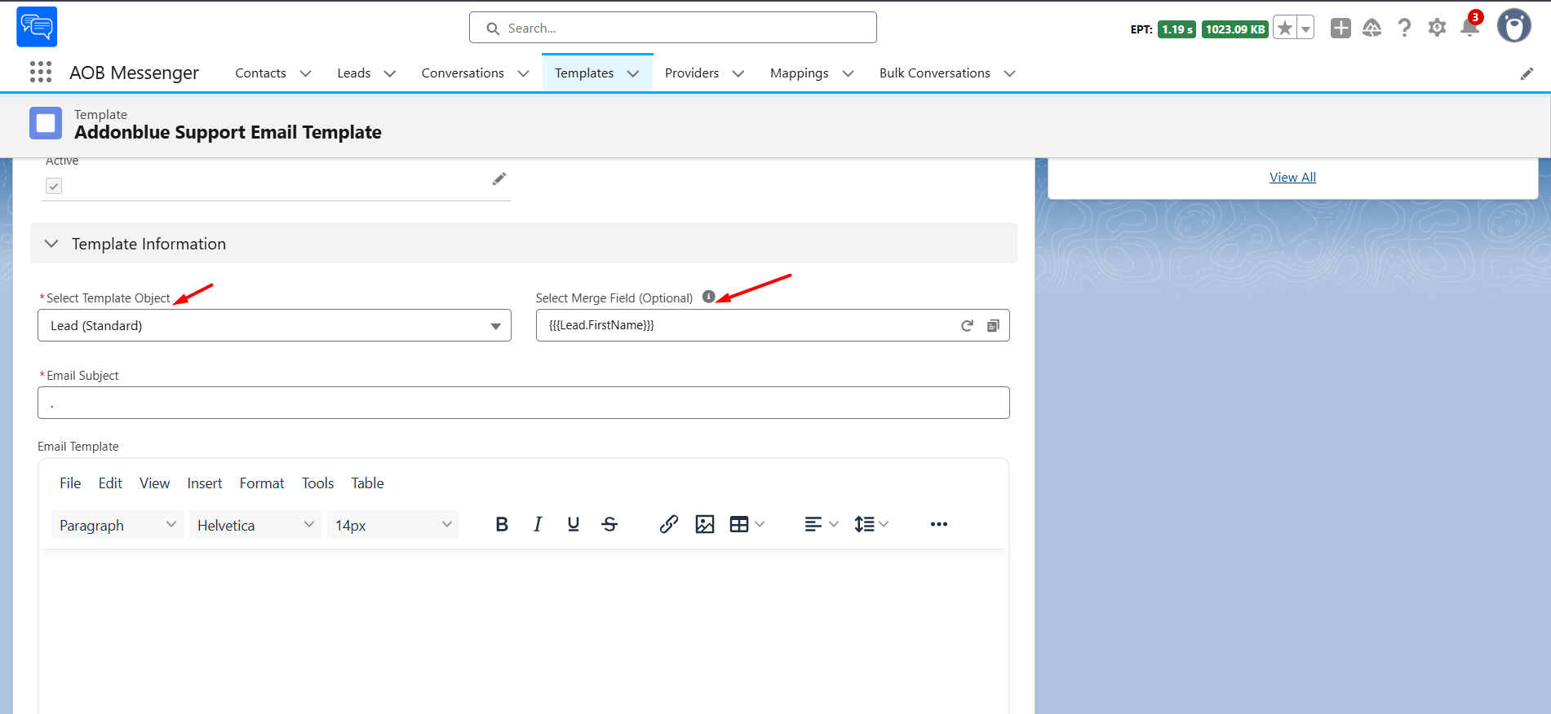The image size is (1551, 714).
Task: Insert a table using the toolbar icon
Action: point(739,524)
